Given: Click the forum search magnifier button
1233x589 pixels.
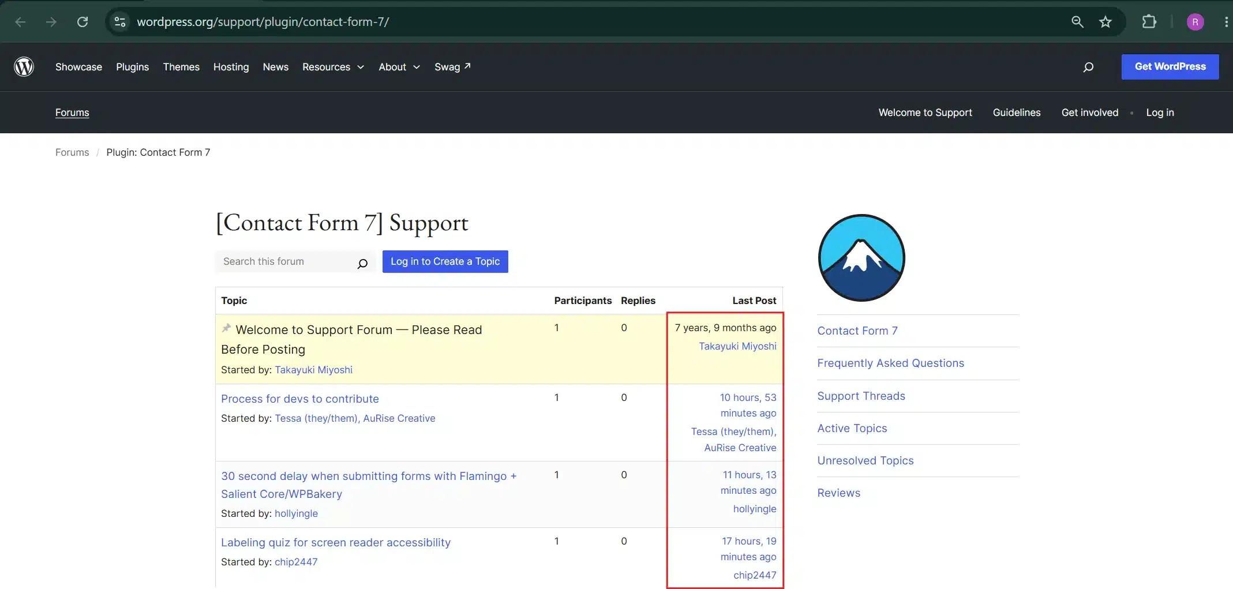Looking at the screenshot, I should click(x=362, y=263).
